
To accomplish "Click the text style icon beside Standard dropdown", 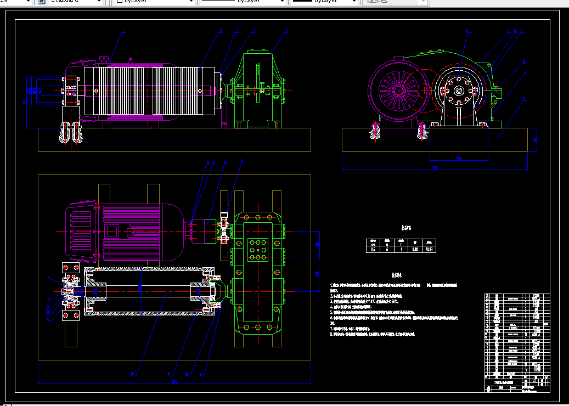I will (x=42, y=2).
